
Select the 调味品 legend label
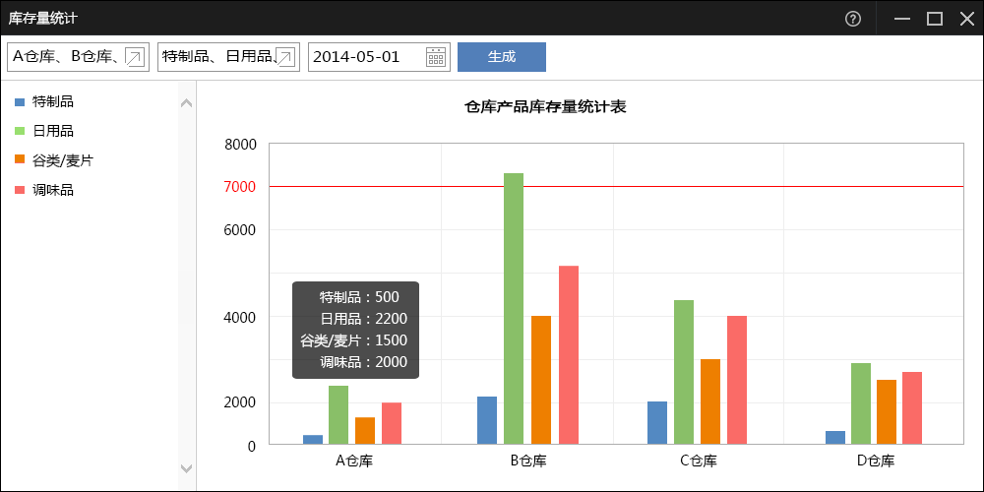53,190
